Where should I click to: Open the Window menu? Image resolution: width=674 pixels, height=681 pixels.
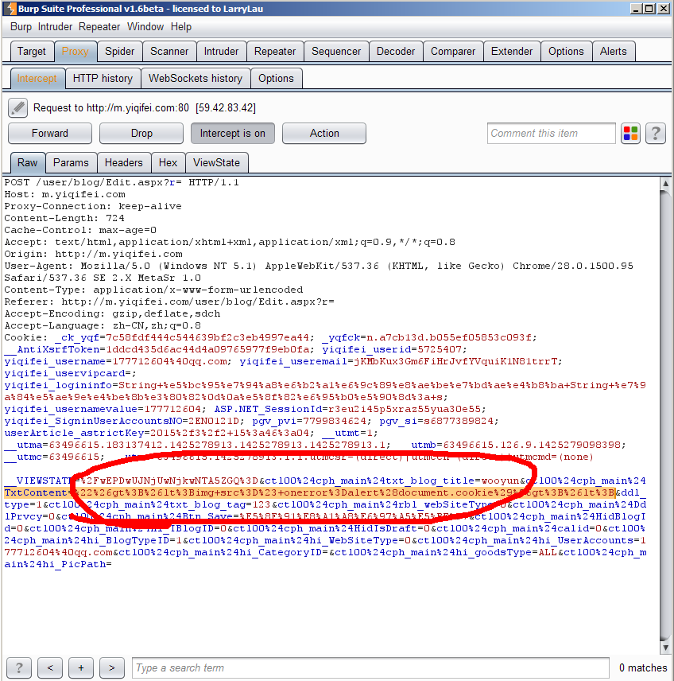(x=145, y=27)
